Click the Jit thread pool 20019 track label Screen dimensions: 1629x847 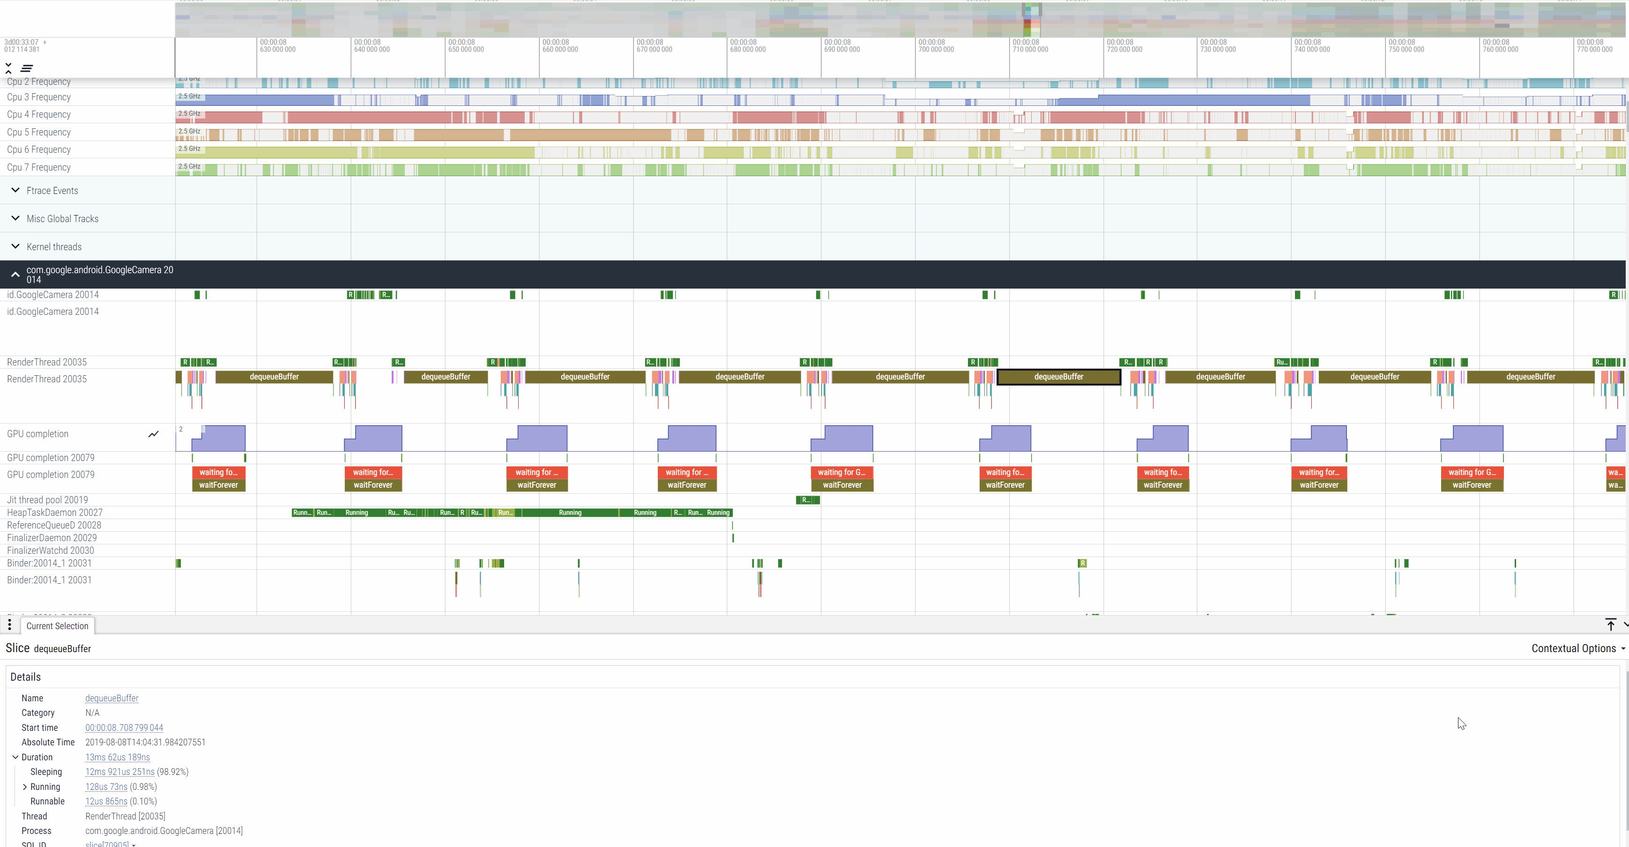(x=47, y=500)
